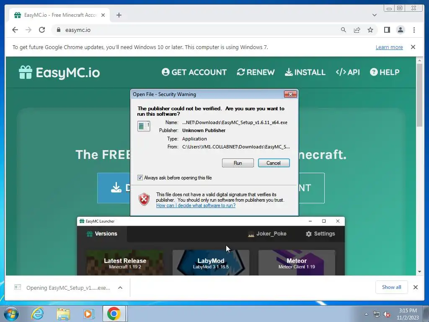Click the page scrollbar down arrow
Viewport: 429px width, 322px height.
(419, 272)
